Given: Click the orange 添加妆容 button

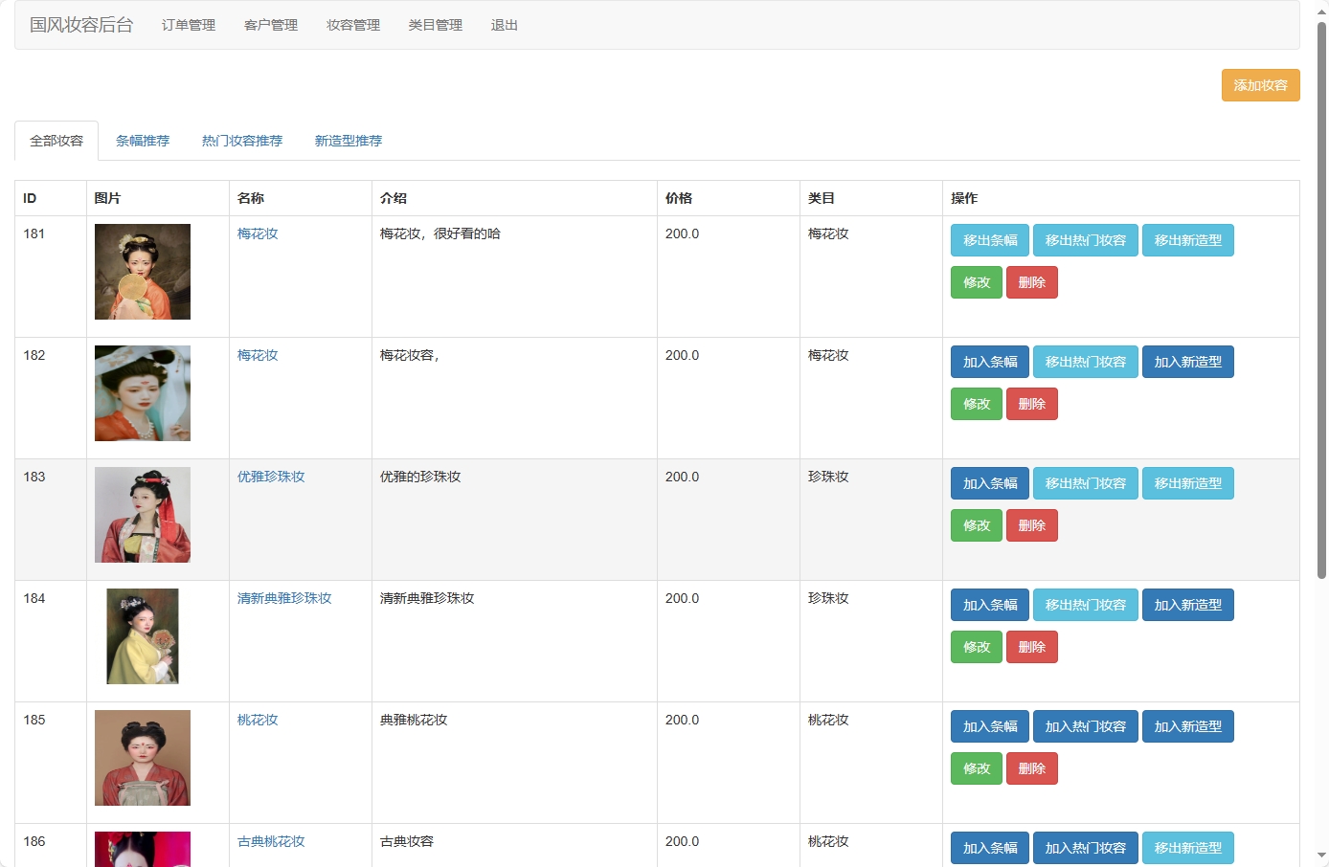Looking at the screenshot, I should [1260, 85].
